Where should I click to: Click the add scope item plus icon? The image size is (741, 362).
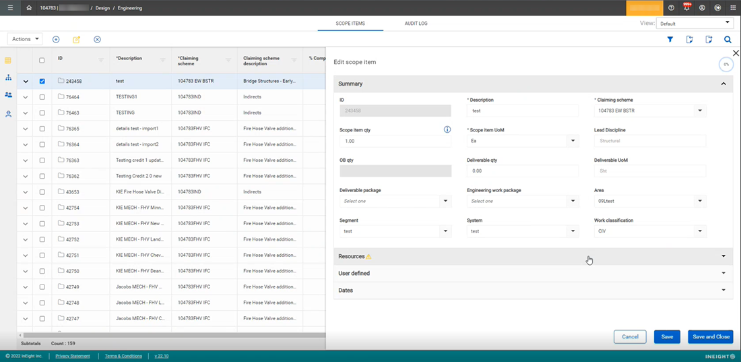(x=56, y=40)
